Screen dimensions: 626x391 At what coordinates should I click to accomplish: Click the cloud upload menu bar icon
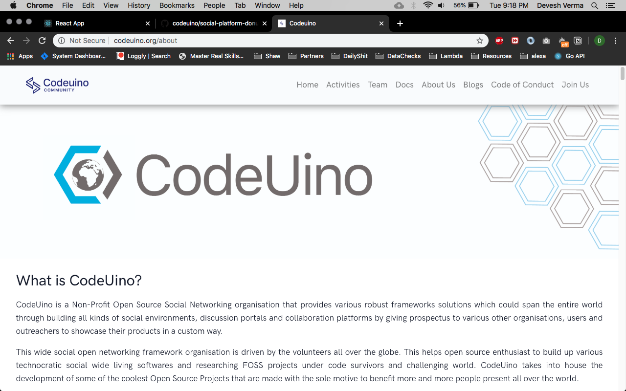click(x=399, y=5)
